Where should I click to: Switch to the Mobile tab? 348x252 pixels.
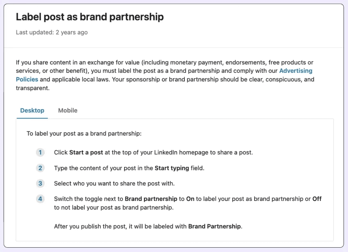coord(68,110)
